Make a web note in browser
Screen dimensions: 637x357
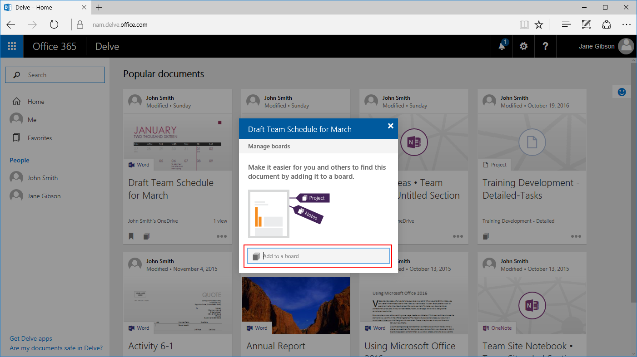pyautogui.click(x=586, y=24)
